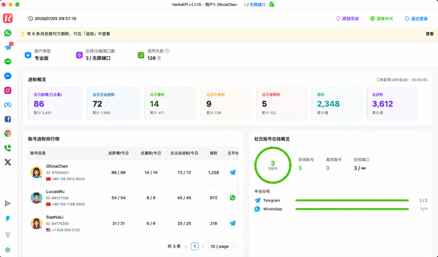Image resolution: width=438 pixels, height=257 pixels.
Task: Open Facebook in the sidebar
Action: 8,119
